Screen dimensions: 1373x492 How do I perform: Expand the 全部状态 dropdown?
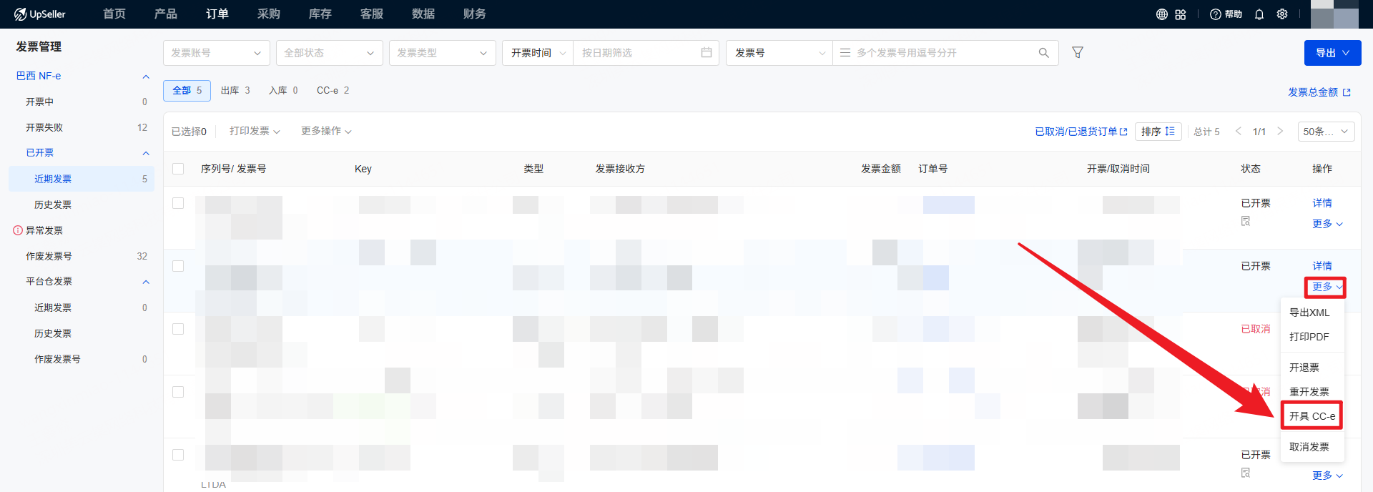tap(329, 53)
